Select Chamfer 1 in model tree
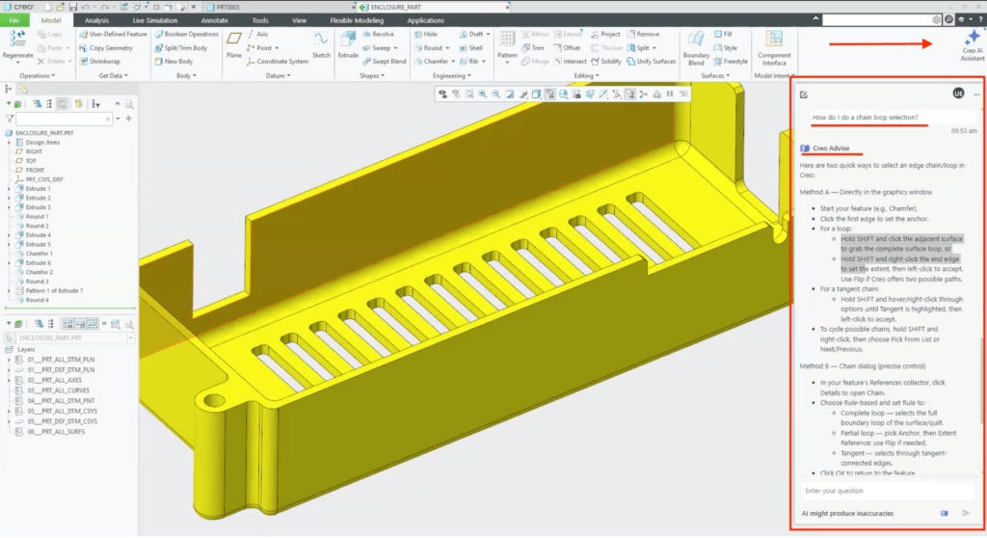Screen dimensions: 987x538 coord(39,254)
